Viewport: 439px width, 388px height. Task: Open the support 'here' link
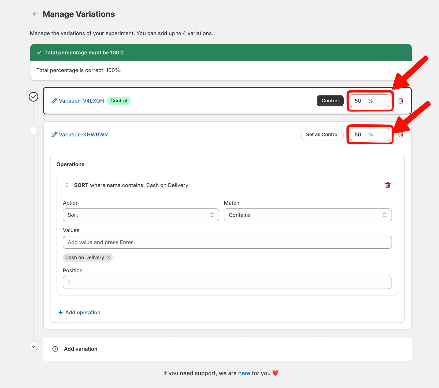pyautogui.click(x=244, y=373)
